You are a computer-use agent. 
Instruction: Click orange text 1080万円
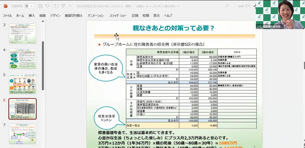(x=228, y=143)
